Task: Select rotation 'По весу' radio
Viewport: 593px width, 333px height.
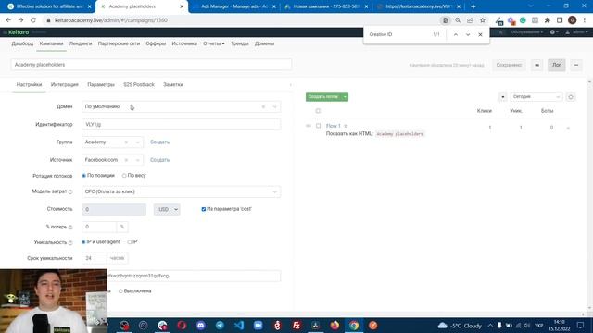Action: 124,176
